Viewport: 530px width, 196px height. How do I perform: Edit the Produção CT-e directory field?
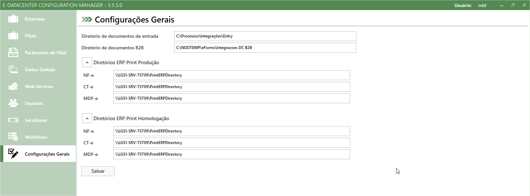[232, 87]
